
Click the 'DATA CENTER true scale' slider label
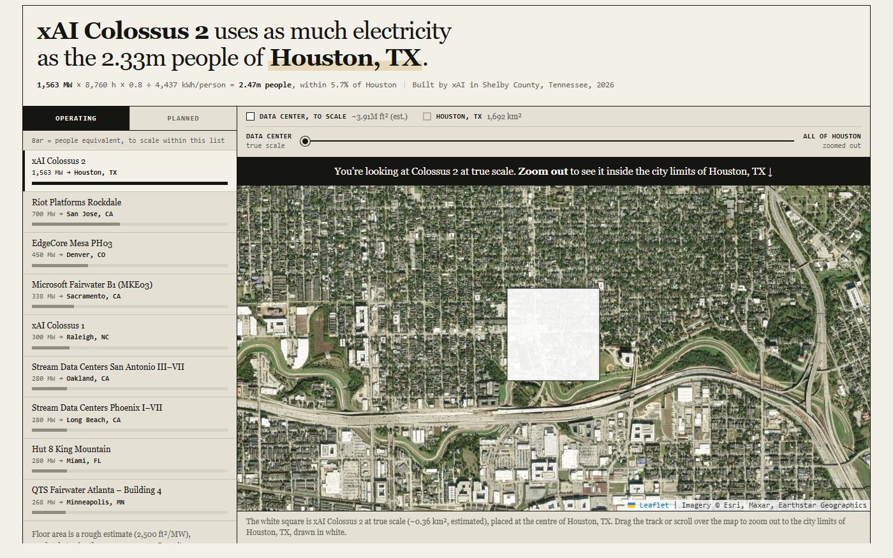click(x=269, y=141)
